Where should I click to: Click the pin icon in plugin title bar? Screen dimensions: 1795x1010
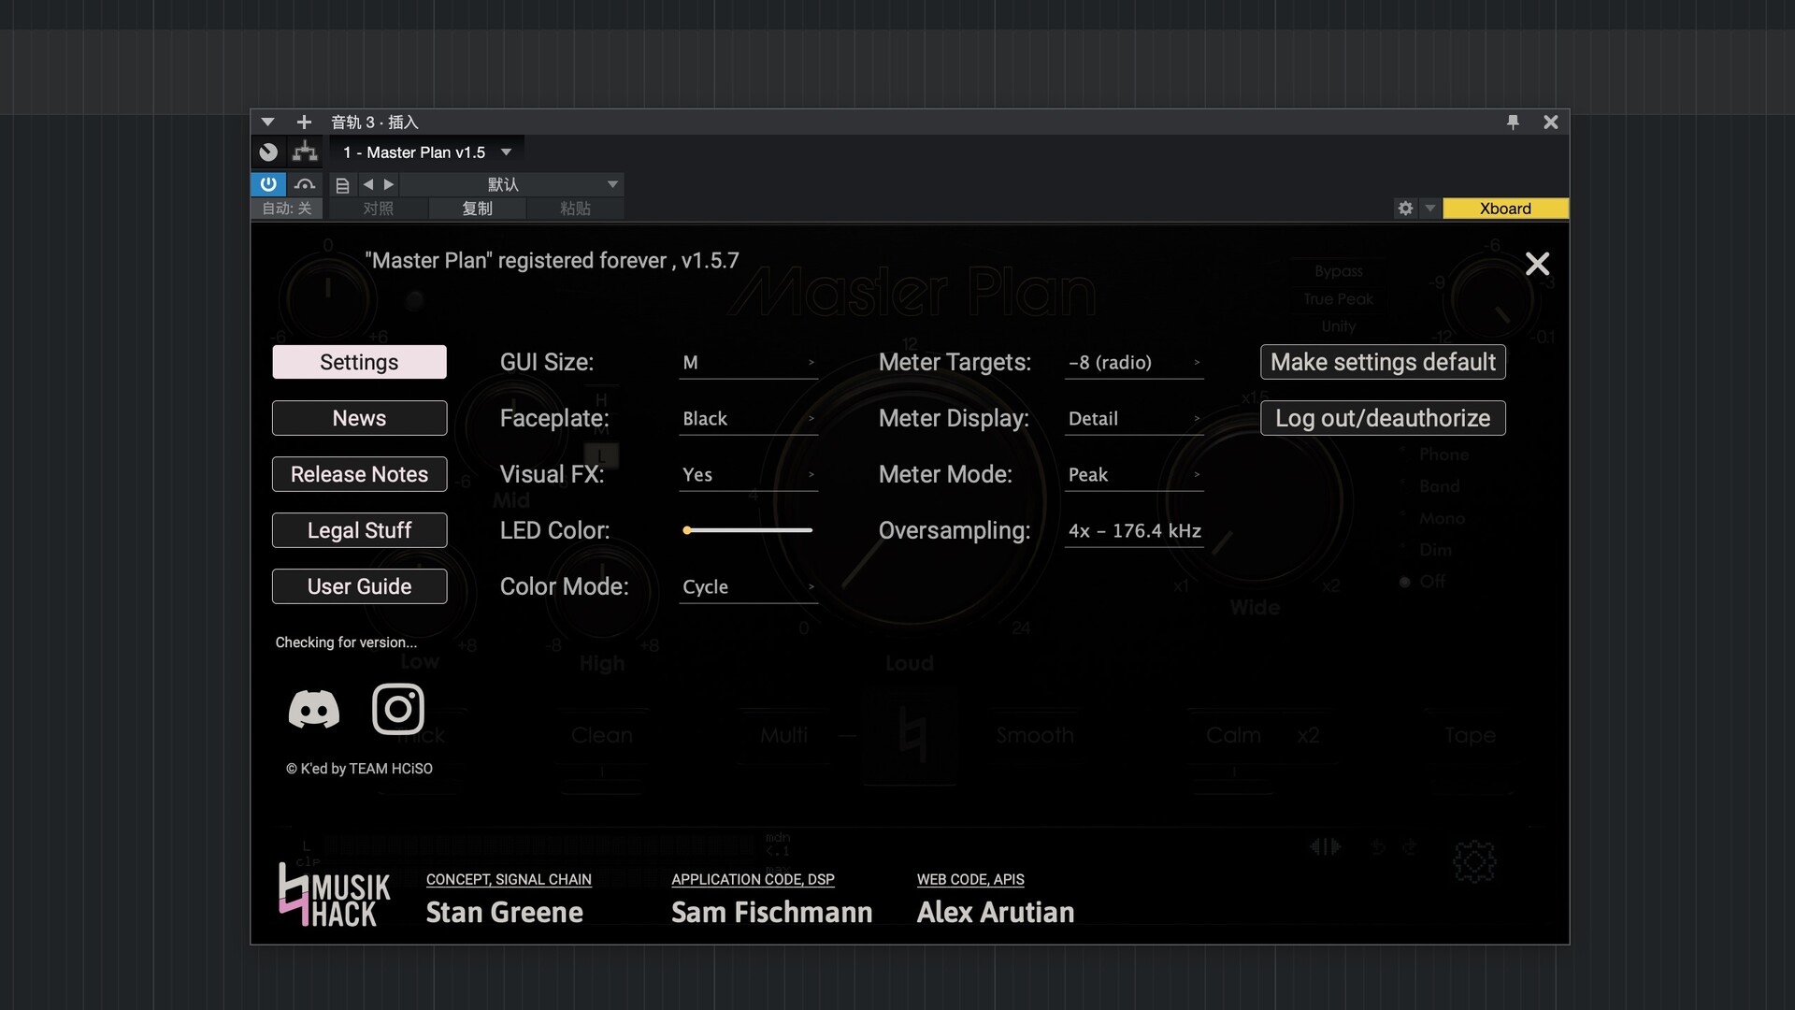pyautogui.click(x=1513, y=122)
